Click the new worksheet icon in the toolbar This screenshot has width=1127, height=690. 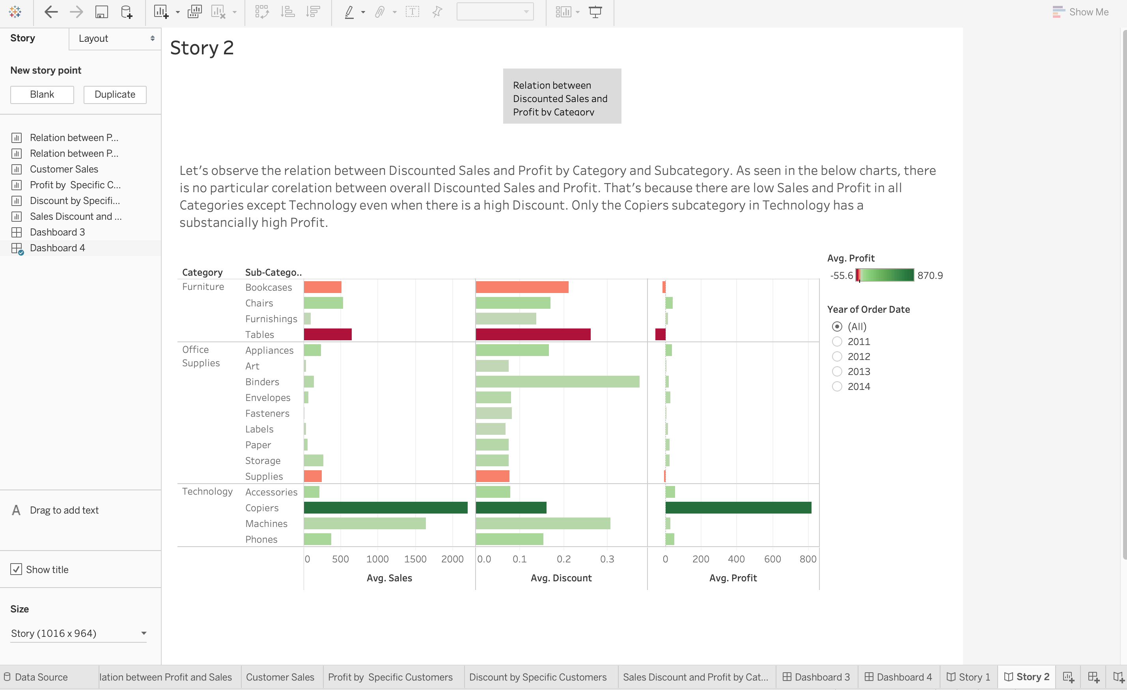click(x=160, y=12)
